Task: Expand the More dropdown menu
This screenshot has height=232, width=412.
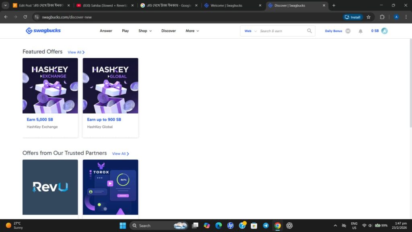Action: point(192,31)
